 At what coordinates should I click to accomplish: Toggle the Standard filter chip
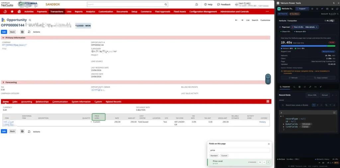214,156
